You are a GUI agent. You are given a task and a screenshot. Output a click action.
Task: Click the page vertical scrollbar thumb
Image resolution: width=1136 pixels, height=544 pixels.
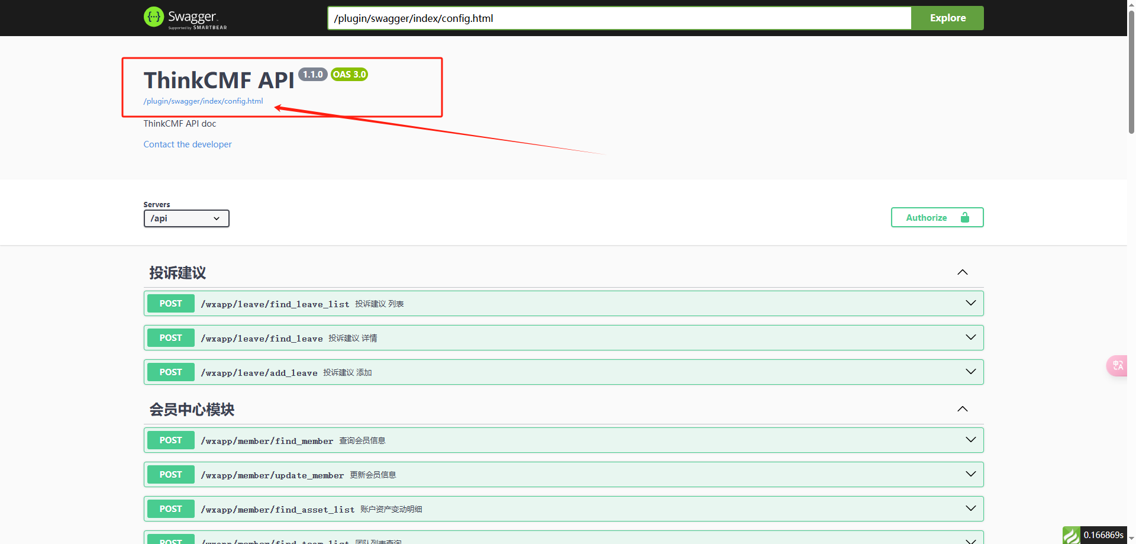pyautogui.click(x=1131, y=71)
